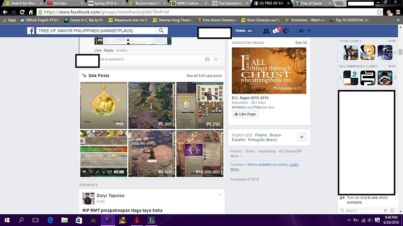Open the emoji picker in the comment box

click(x=217, y=60)
